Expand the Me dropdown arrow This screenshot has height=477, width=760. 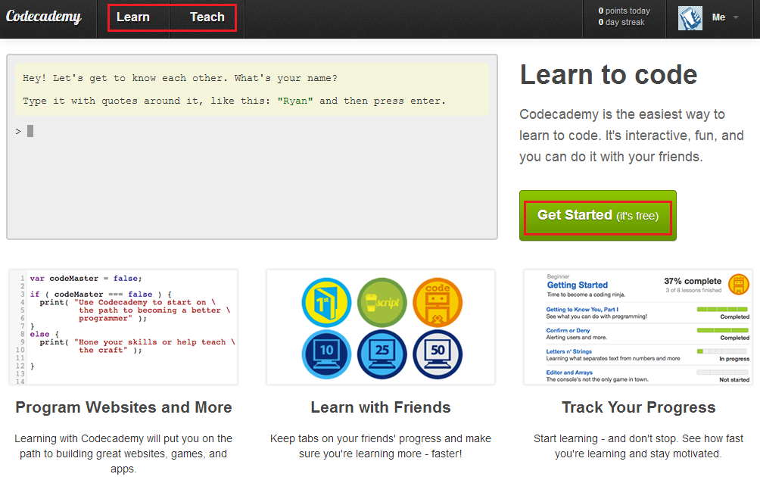(x=736, y=17)
